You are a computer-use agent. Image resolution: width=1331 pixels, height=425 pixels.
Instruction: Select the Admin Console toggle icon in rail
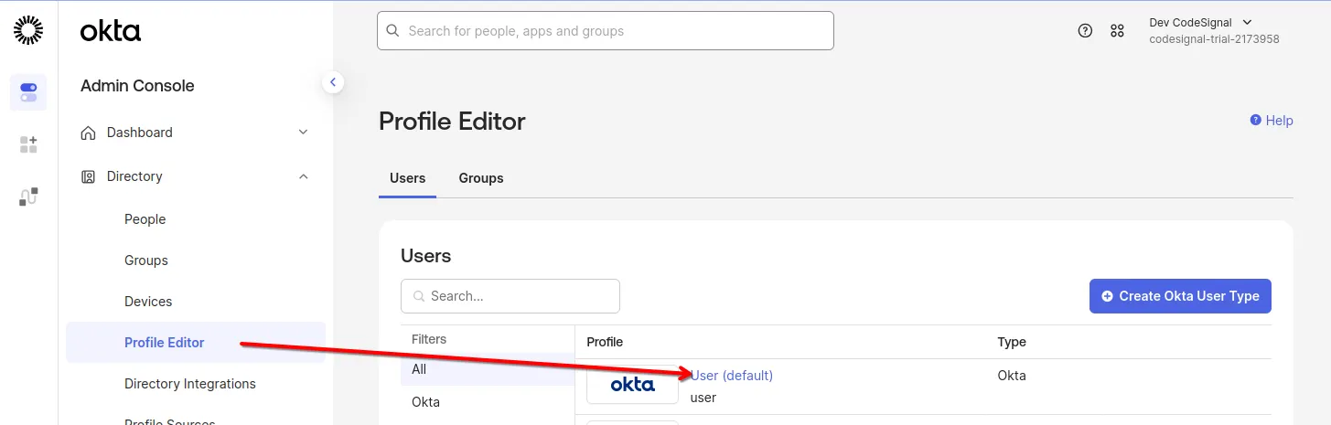point(28,92)
